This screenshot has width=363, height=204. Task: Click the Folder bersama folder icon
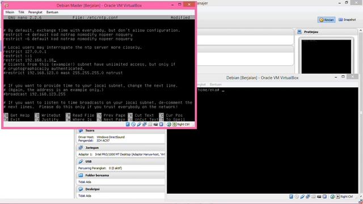pos(81,175)
